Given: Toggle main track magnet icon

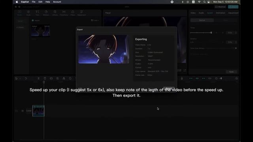Looking at the screenshot, I should pyautogui.click(x=191, y=78).
